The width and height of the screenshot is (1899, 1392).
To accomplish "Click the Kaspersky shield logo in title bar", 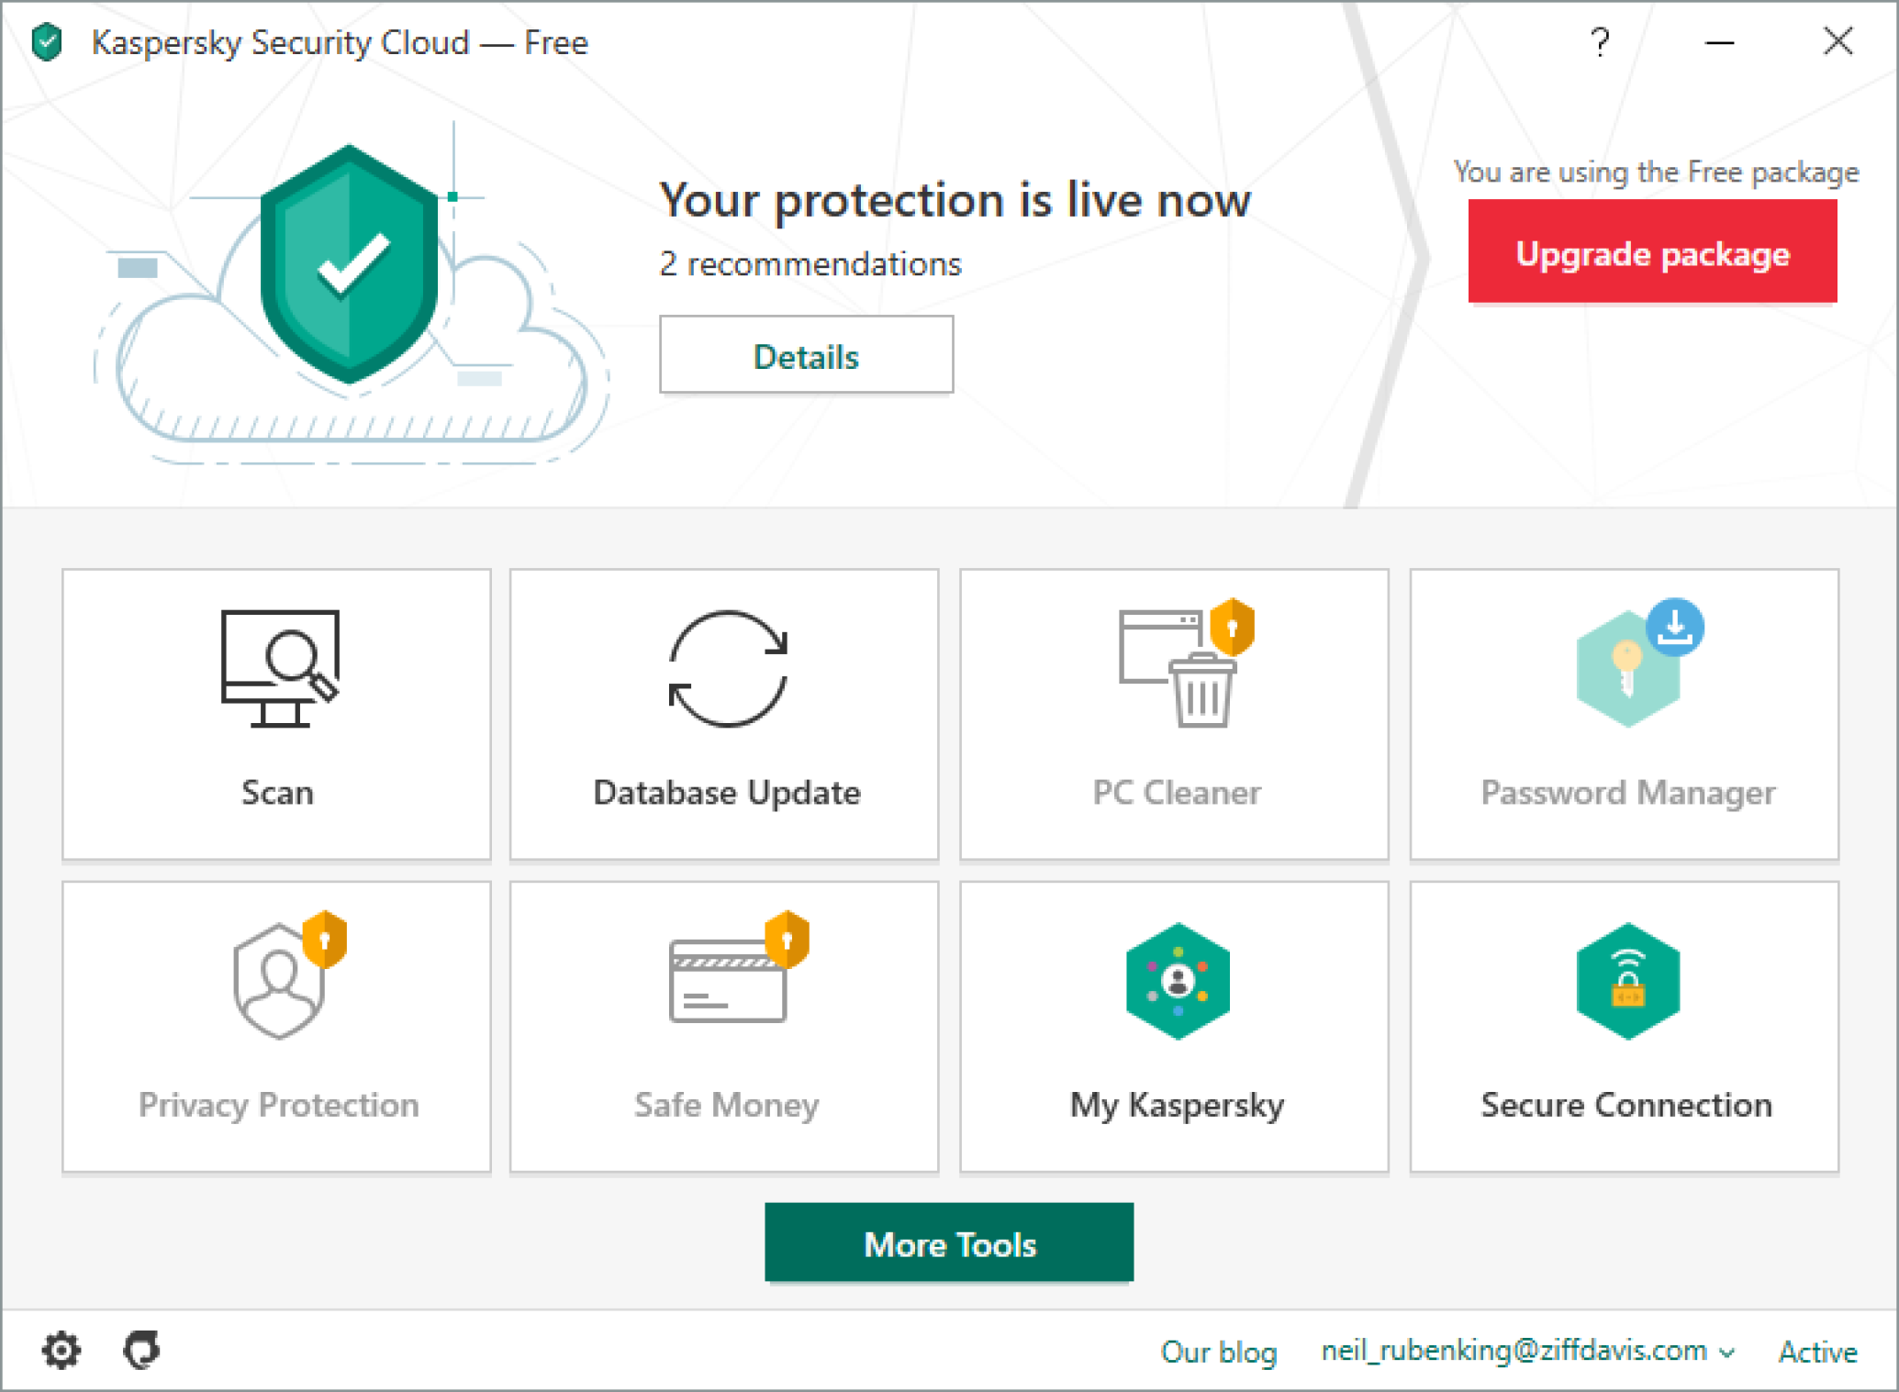I will pos(47,42).
